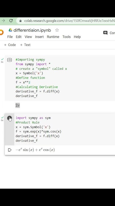Reload the page with the refresh icon

click(x=11, y=21)
